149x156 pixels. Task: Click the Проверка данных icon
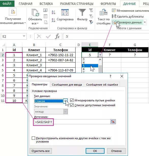tap(114, 22)
